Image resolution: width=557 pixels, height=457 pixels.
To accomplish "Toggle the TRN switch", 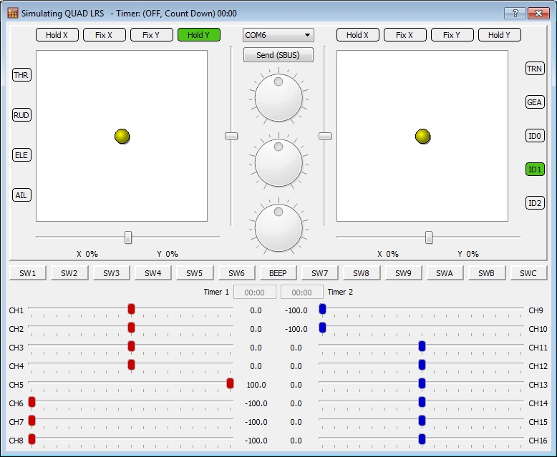I will point(535,69).
